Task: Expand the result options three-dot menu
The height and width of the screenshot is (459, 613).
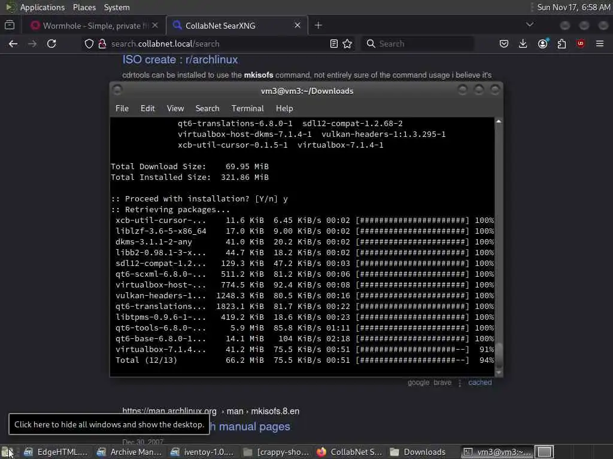Action: click(460, 383)
